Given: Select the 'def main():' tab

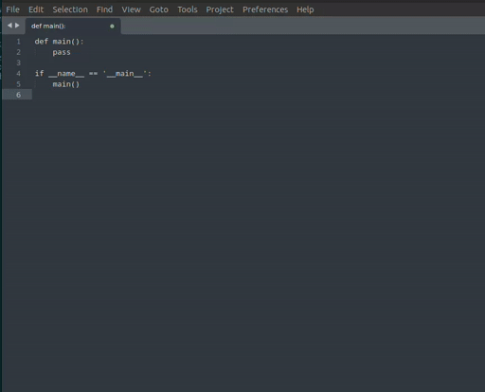Looking at the screenshot, I should pos(73,26).
